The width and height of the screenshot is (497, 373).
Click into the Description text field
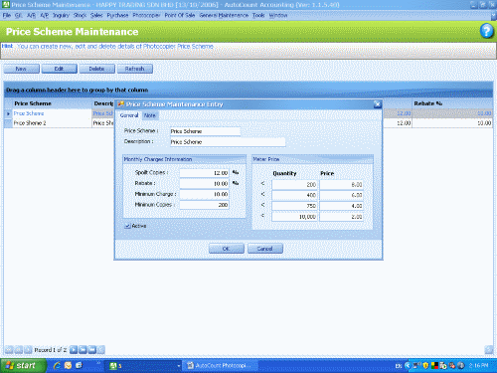pyautogui.click(x=228, y=142)
